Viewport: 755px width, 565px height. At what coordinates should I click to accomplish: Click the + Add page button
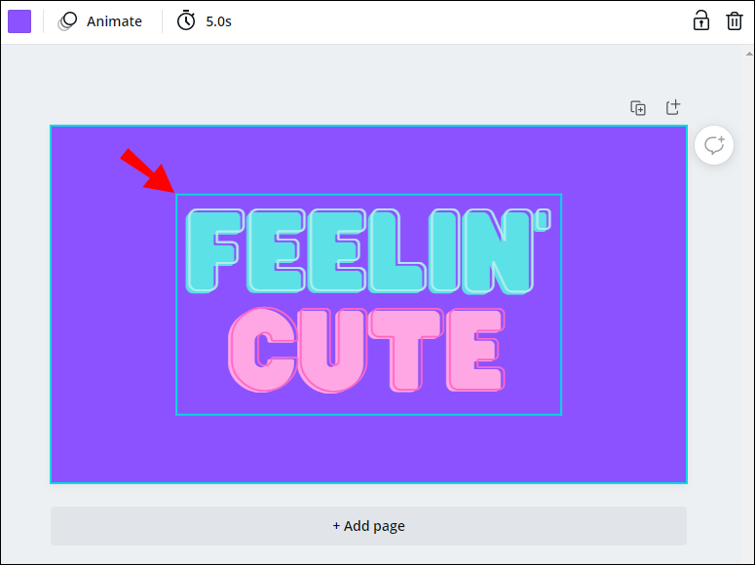(x=368, y=525)
